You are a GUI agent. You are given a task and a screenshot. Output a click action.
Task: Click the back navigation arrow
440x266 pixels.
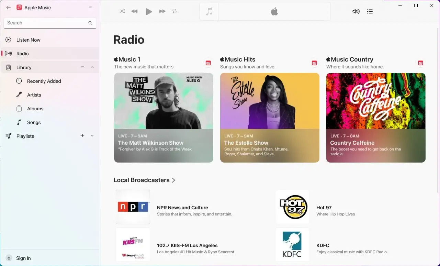[x=8, y=7]
